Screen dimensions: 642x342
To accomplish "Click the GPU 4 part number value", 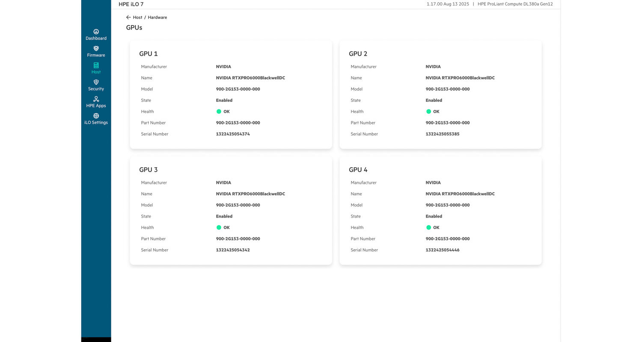I will click(447, 239).
